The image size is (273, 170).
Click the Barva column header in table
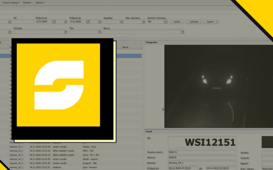(131, 47)
